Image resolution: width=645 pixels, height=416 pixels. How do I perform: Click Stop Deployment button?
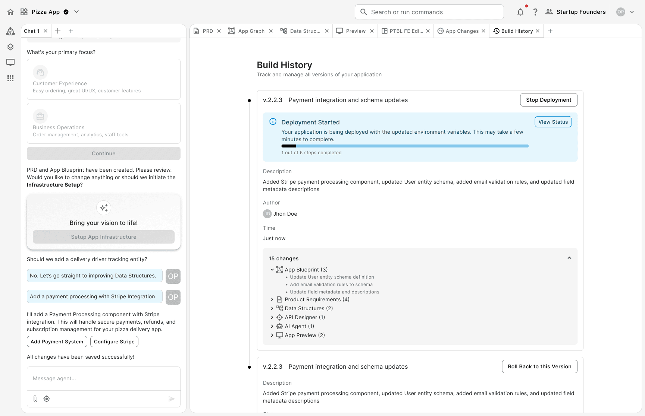pos(549,100)
